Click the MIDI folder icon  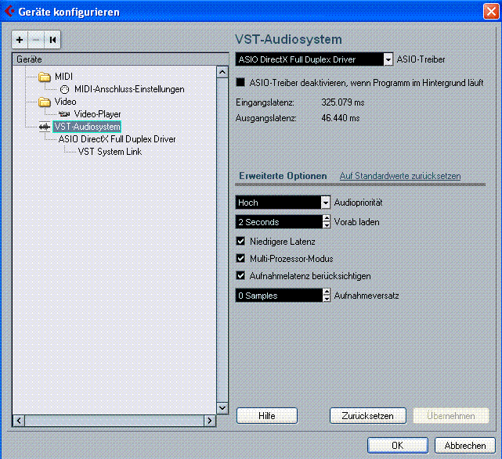coord(45,77)
